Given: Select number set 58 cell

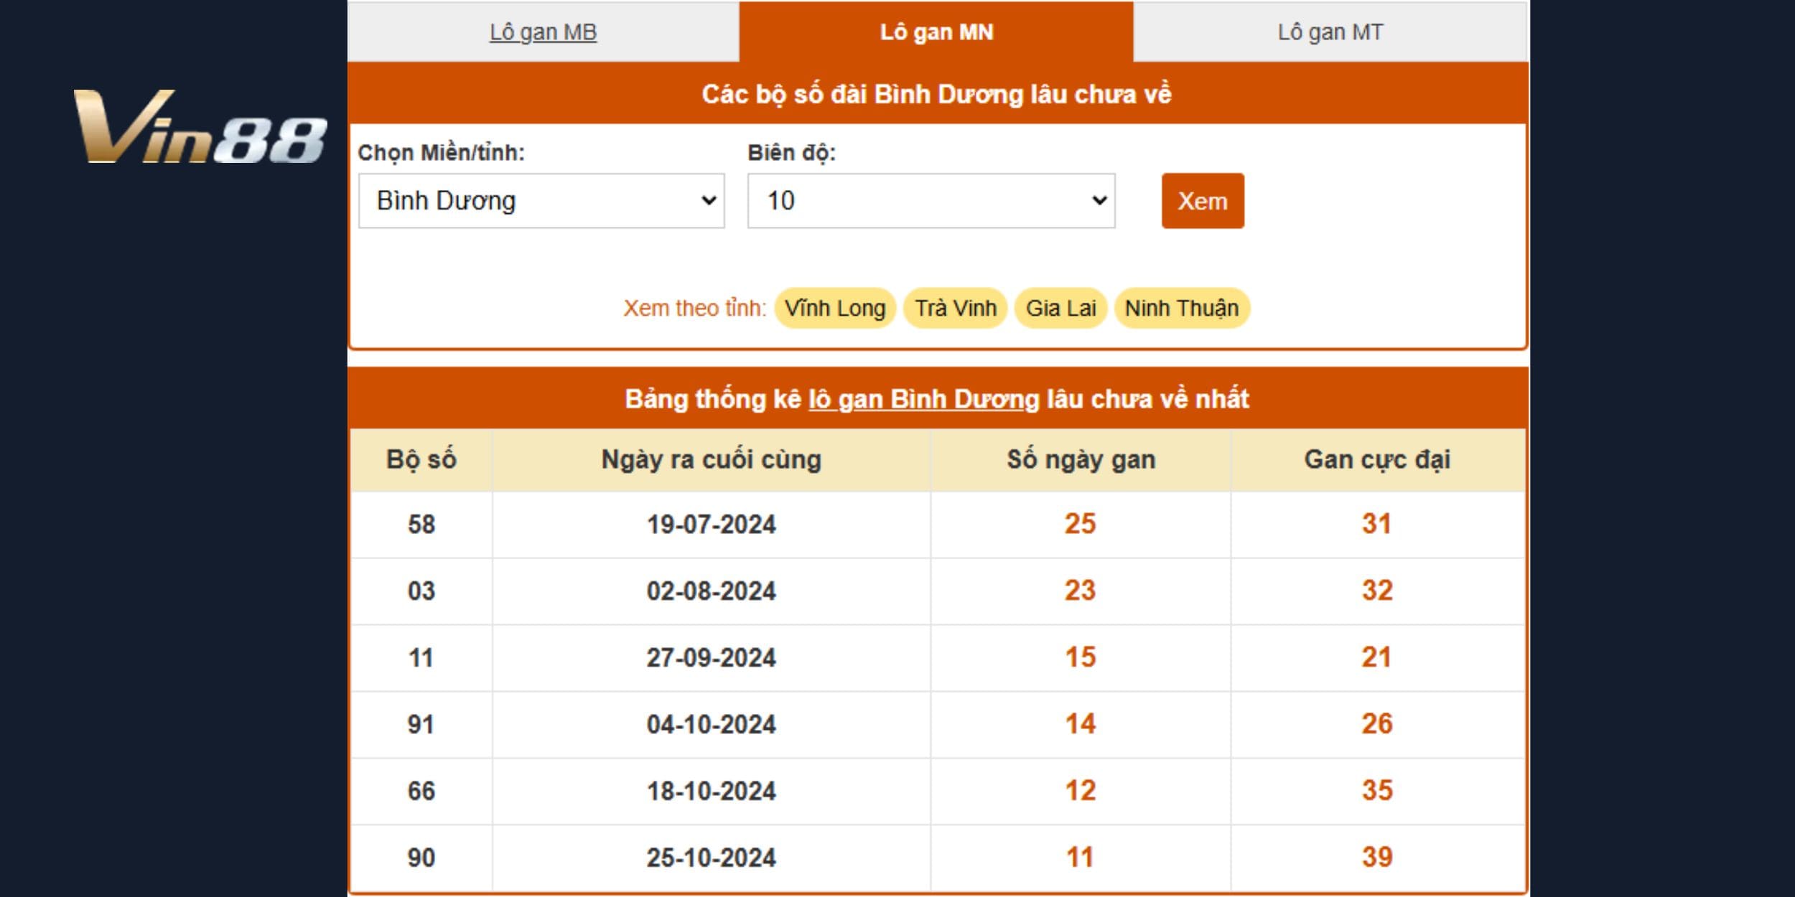Looking at the screenshot, I should pyautogui.click(x=421, y=525).
